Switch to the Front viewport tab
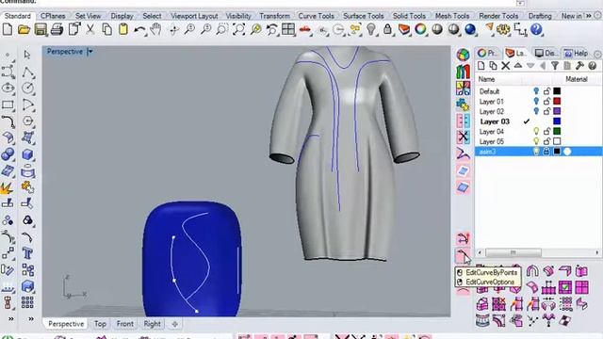The width and height of the screenshot is (603, 339). (125, 324)
